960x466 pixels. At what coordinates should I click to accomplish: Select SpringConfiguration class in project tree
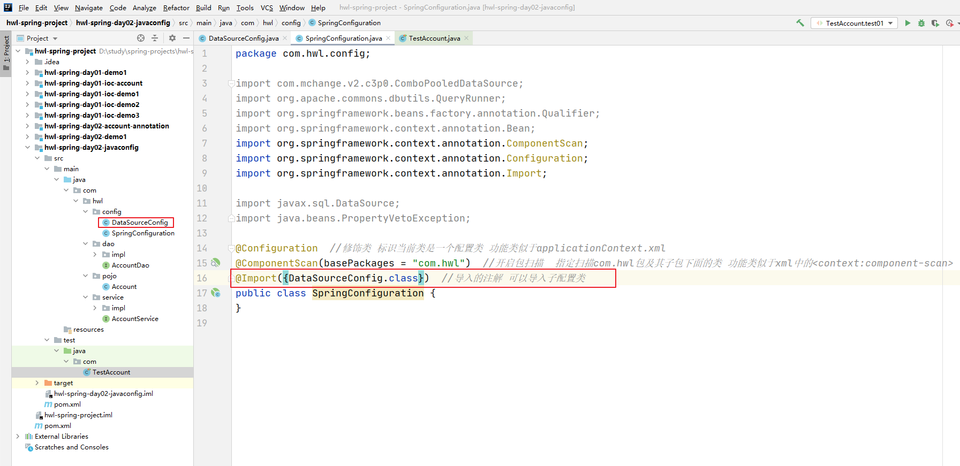coord(143,233)
